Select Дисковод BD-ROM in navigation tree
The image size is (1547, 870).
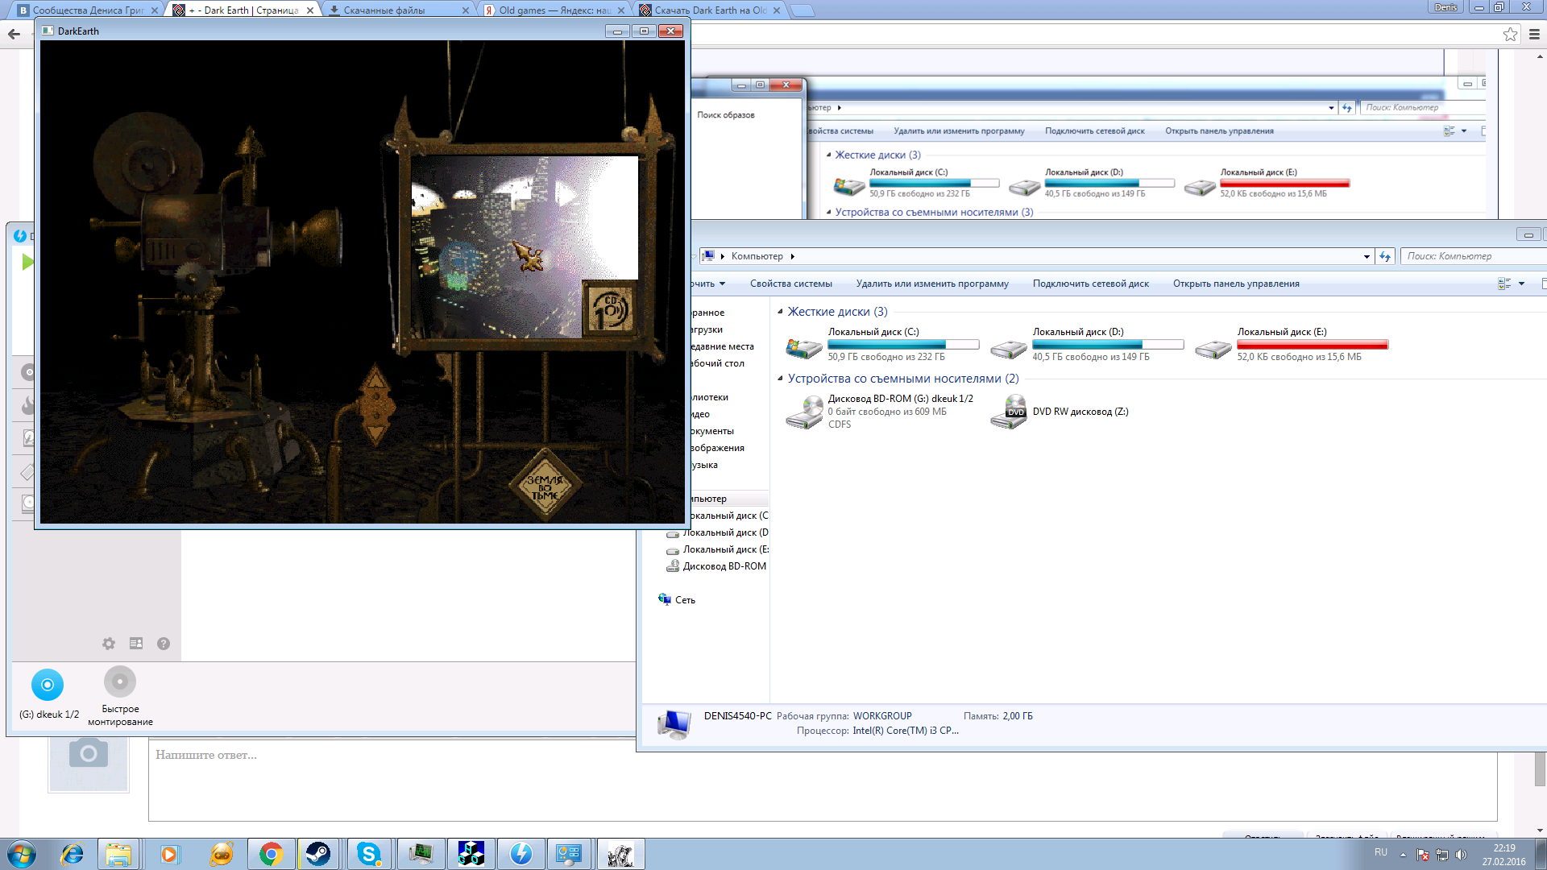pyautogui.click(x=716, y=566)
